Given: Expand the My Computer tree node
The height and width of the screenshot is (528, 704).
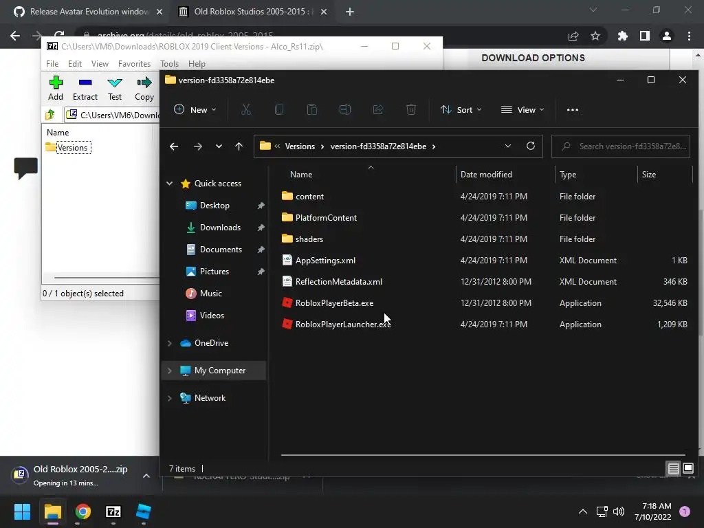Looking at the screenshot, I should pos(170,371).
